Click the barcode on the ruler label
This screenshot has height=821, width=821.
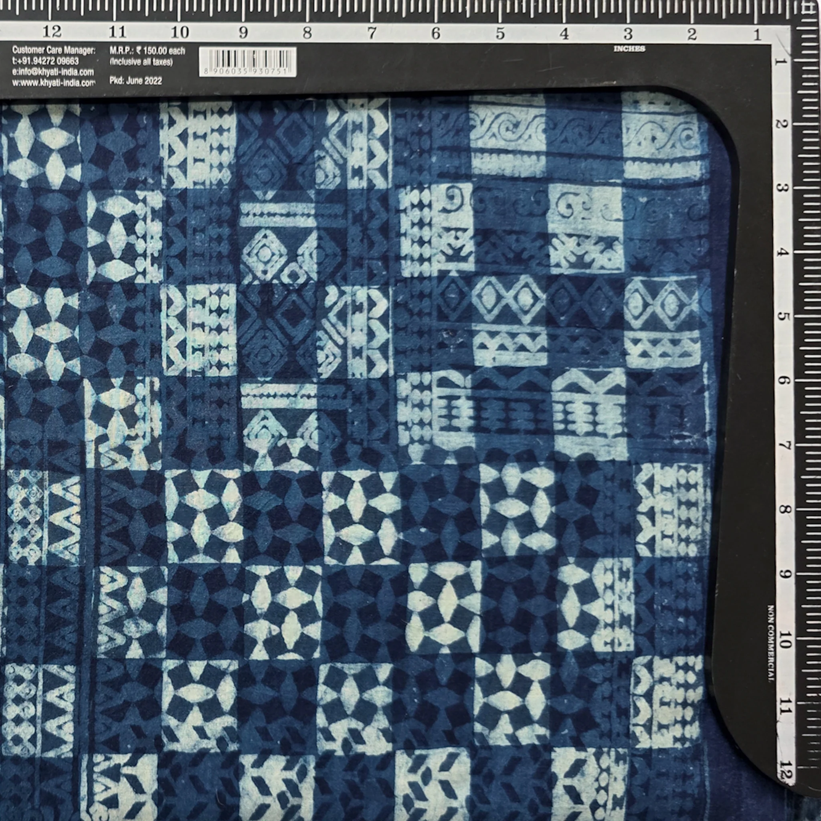[248, 62]
